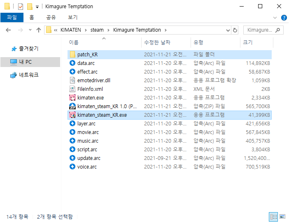Image resolution: width=289 pixels, height=222 pixels.
Task: Go up one folder level
Action: tap(39, 30)
